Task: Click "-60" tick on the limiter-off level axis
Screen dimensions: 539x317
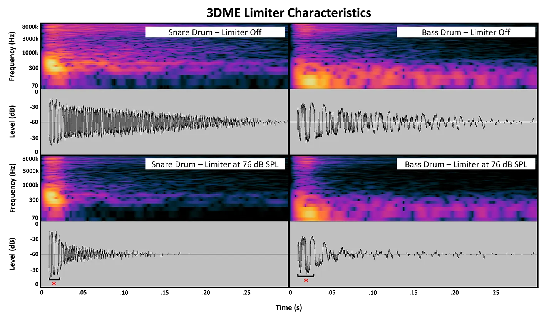Action: (x=34, y=122)
